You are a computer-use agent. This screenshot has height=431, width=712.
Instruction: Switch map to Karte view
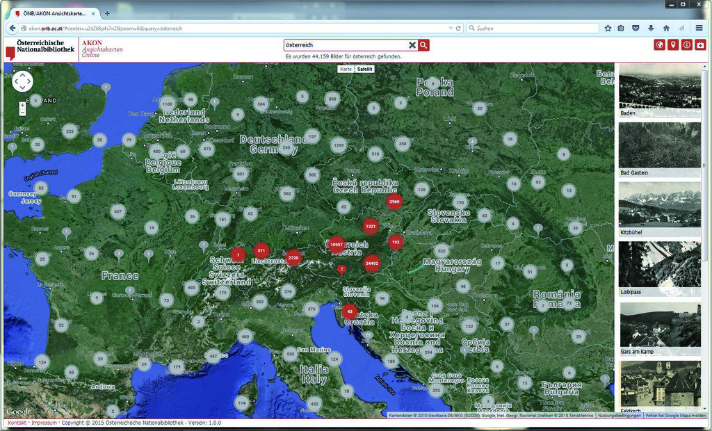(x=346, y=69)
